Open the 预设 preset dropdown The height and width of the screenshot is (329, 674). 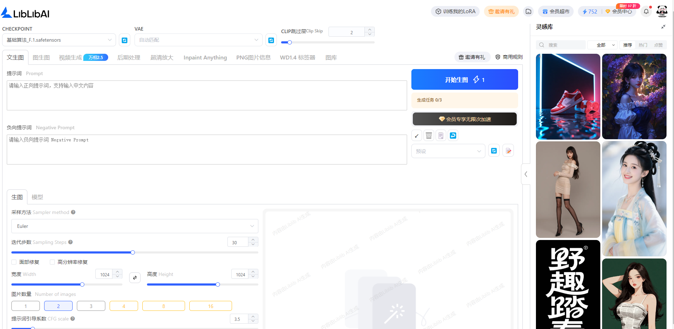[x=448, y=151]
